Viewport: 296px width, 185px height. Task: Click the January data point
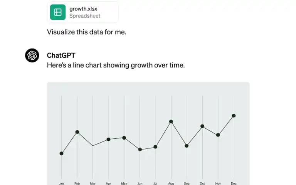click(61, 153)
